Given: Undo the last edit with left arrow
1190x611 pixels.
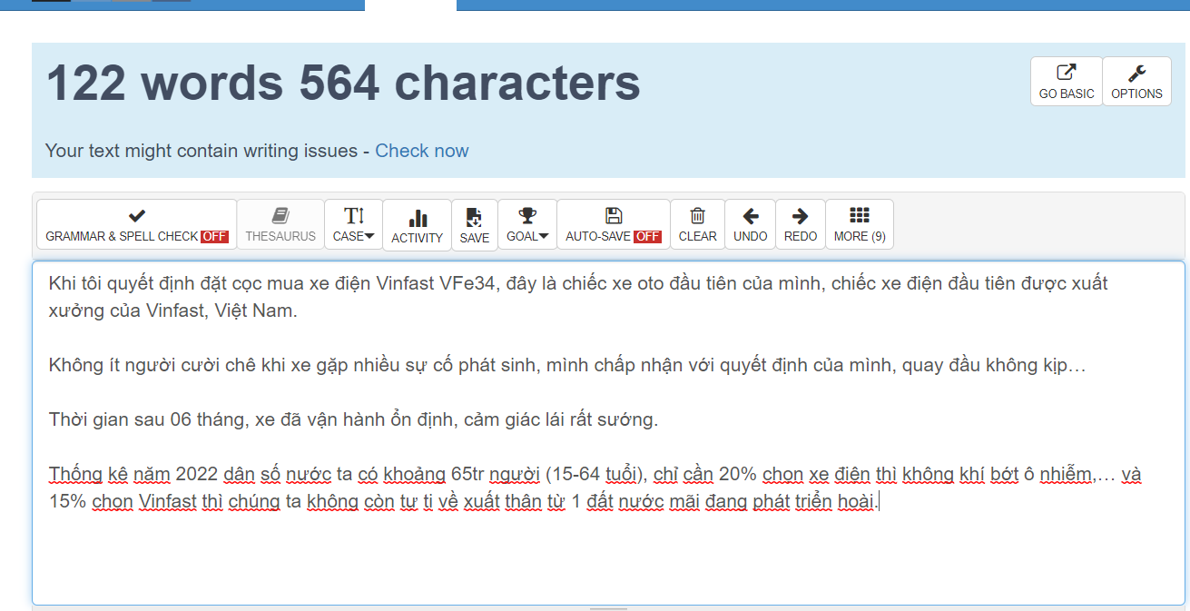Looking at the screenshot, I should 750,224.
